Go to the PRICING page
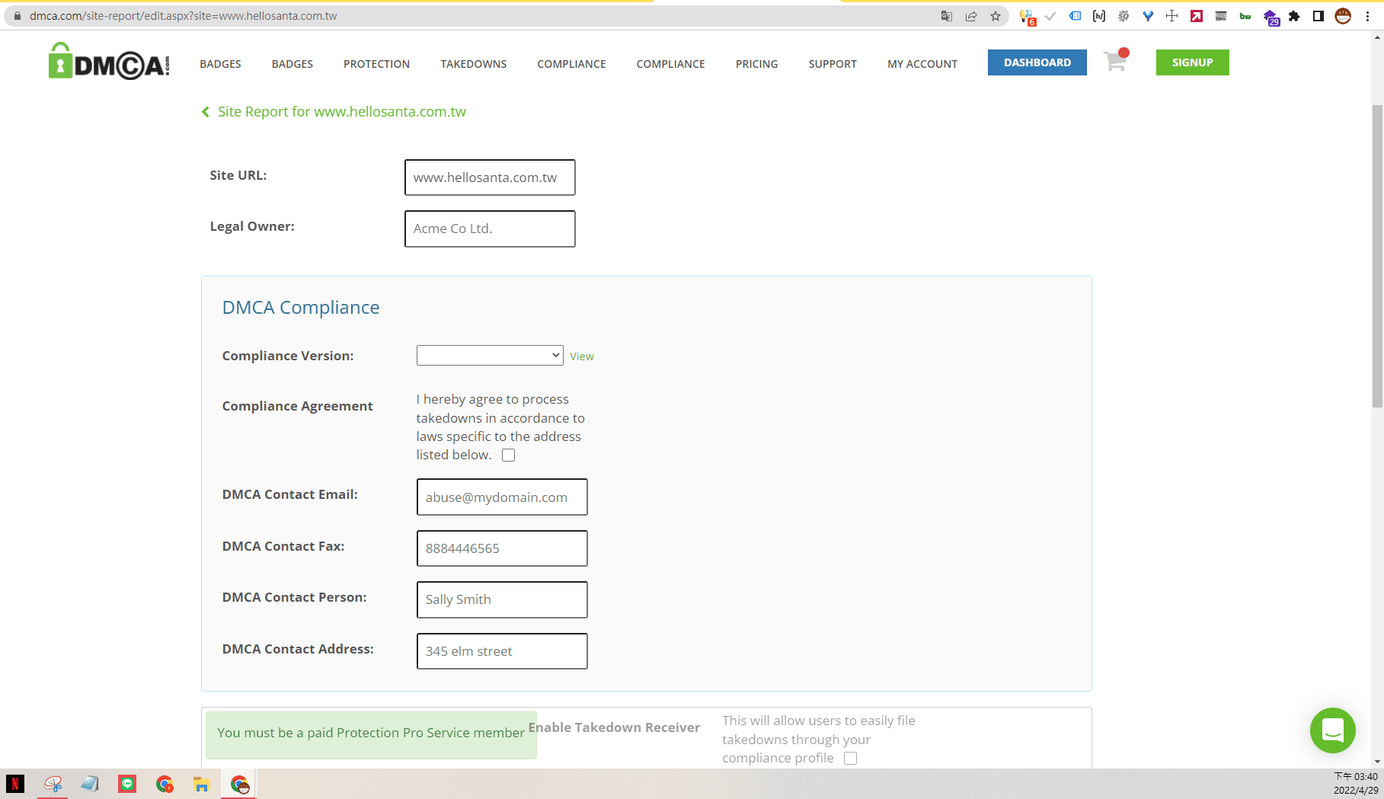The width and height of the screenshot is (1384, 799). click(756, 64)
